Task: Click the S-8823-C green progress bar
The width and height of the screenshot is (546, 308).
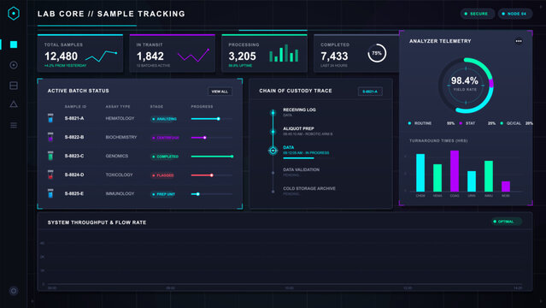Action: (212, 157)
